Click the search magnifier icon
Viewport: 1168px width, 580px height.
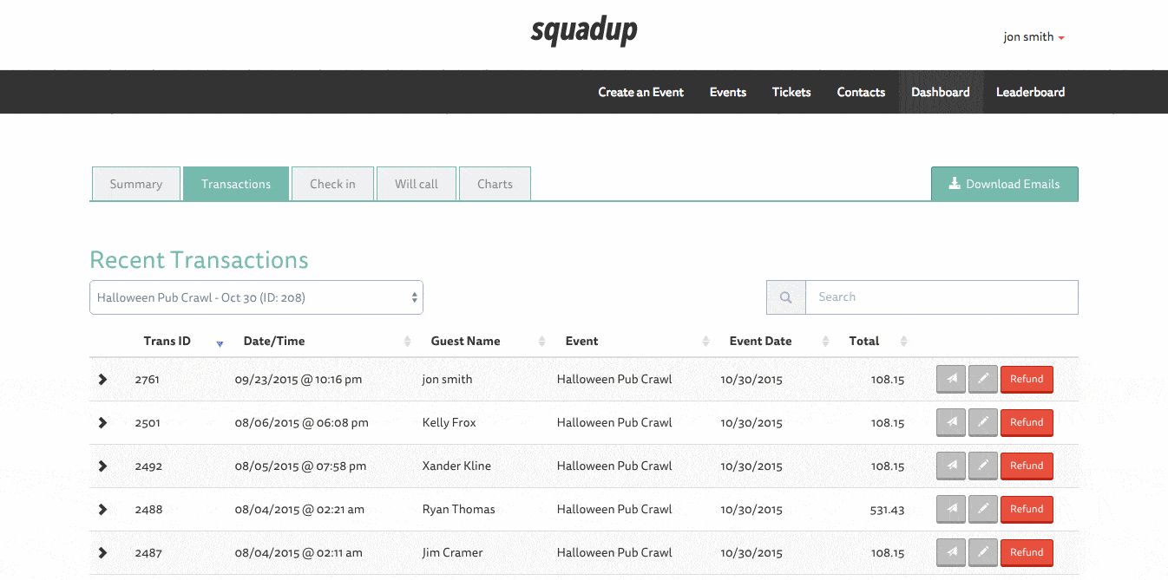coord(786,297)
